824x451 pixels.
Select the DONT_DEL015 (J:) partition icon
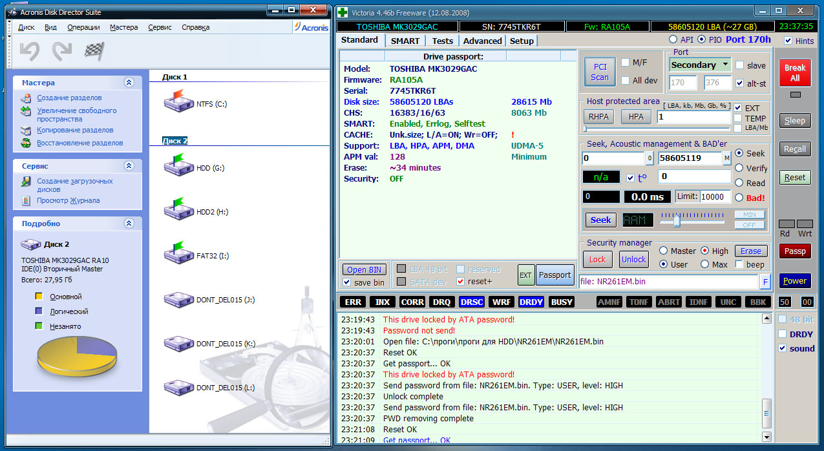(178, 299)
